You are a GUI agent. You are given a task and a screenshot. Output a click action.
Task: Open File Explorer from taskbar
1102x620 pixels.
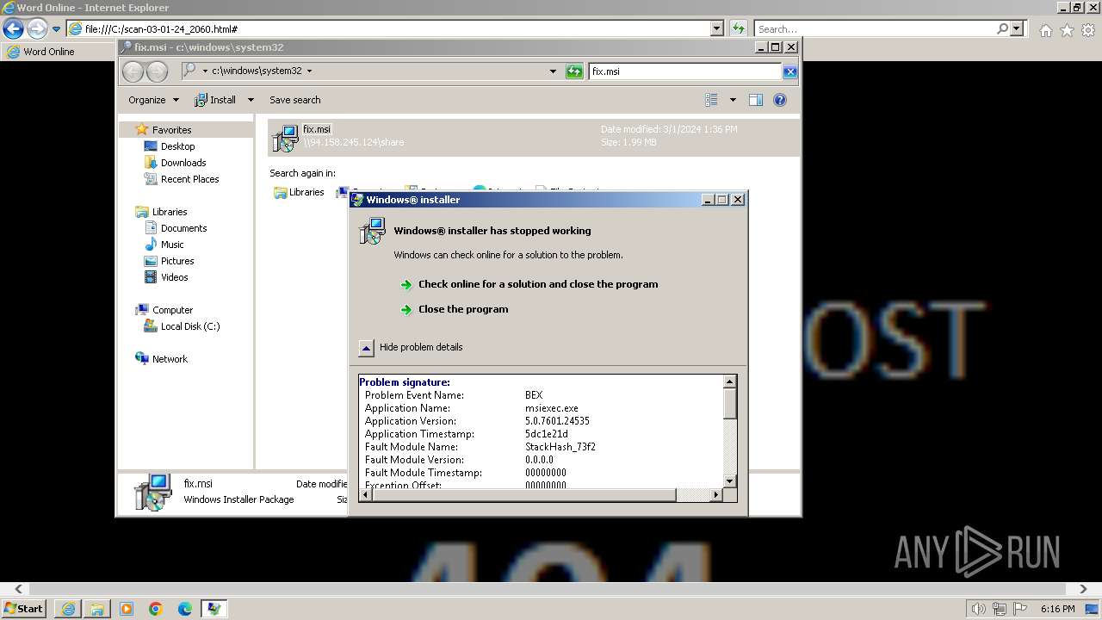(97, 609)
